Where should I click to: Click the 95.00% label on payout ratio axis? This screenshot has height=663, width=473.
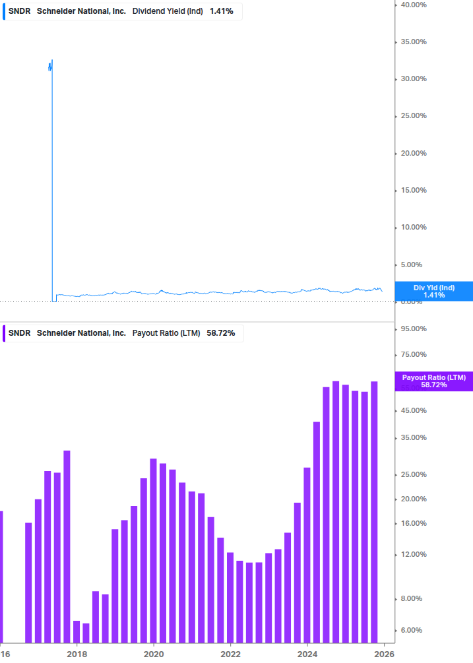pyautogui.click(x=414, y=329)
